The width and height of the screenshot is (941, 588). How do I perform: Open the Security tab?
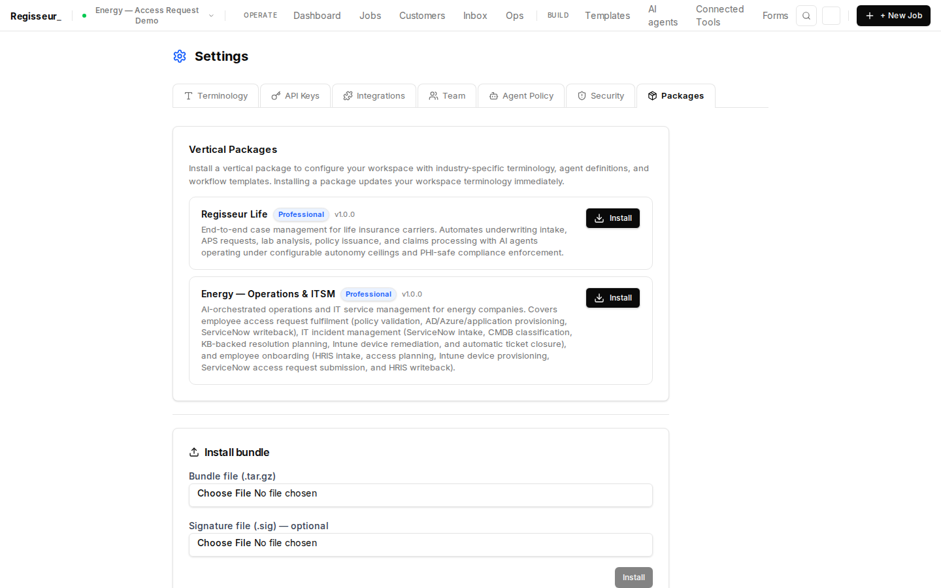click(601, 96)
